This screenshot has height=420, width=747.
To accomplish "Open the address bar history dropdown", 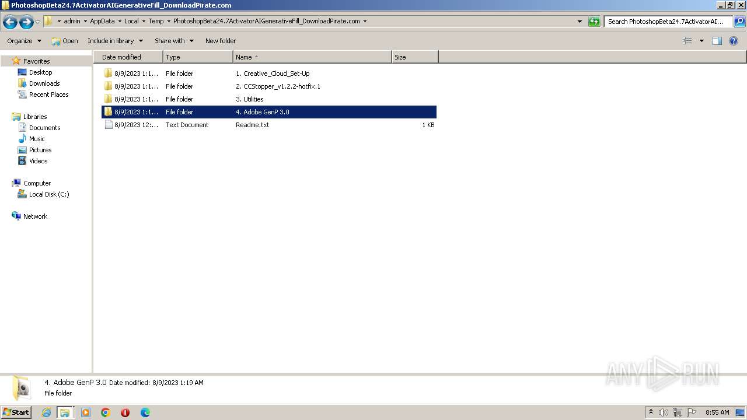I will tap(580, 22).
